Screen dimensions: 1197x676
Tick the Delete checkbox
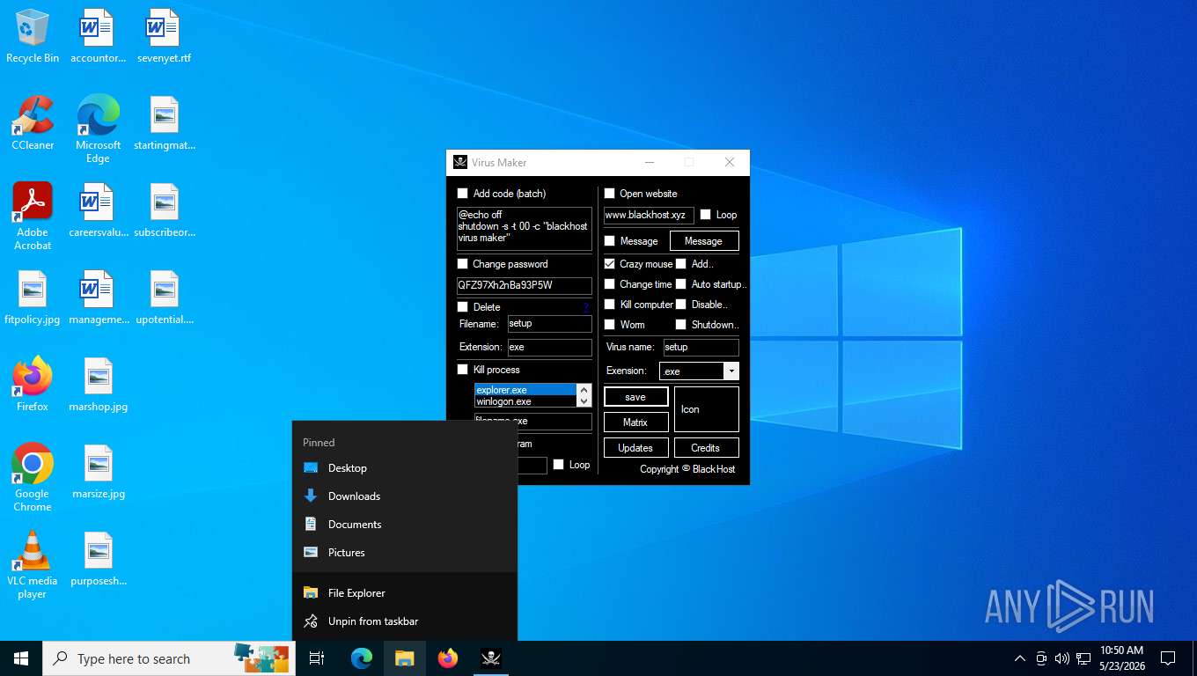pyautogui.click(x=463, y=307)
